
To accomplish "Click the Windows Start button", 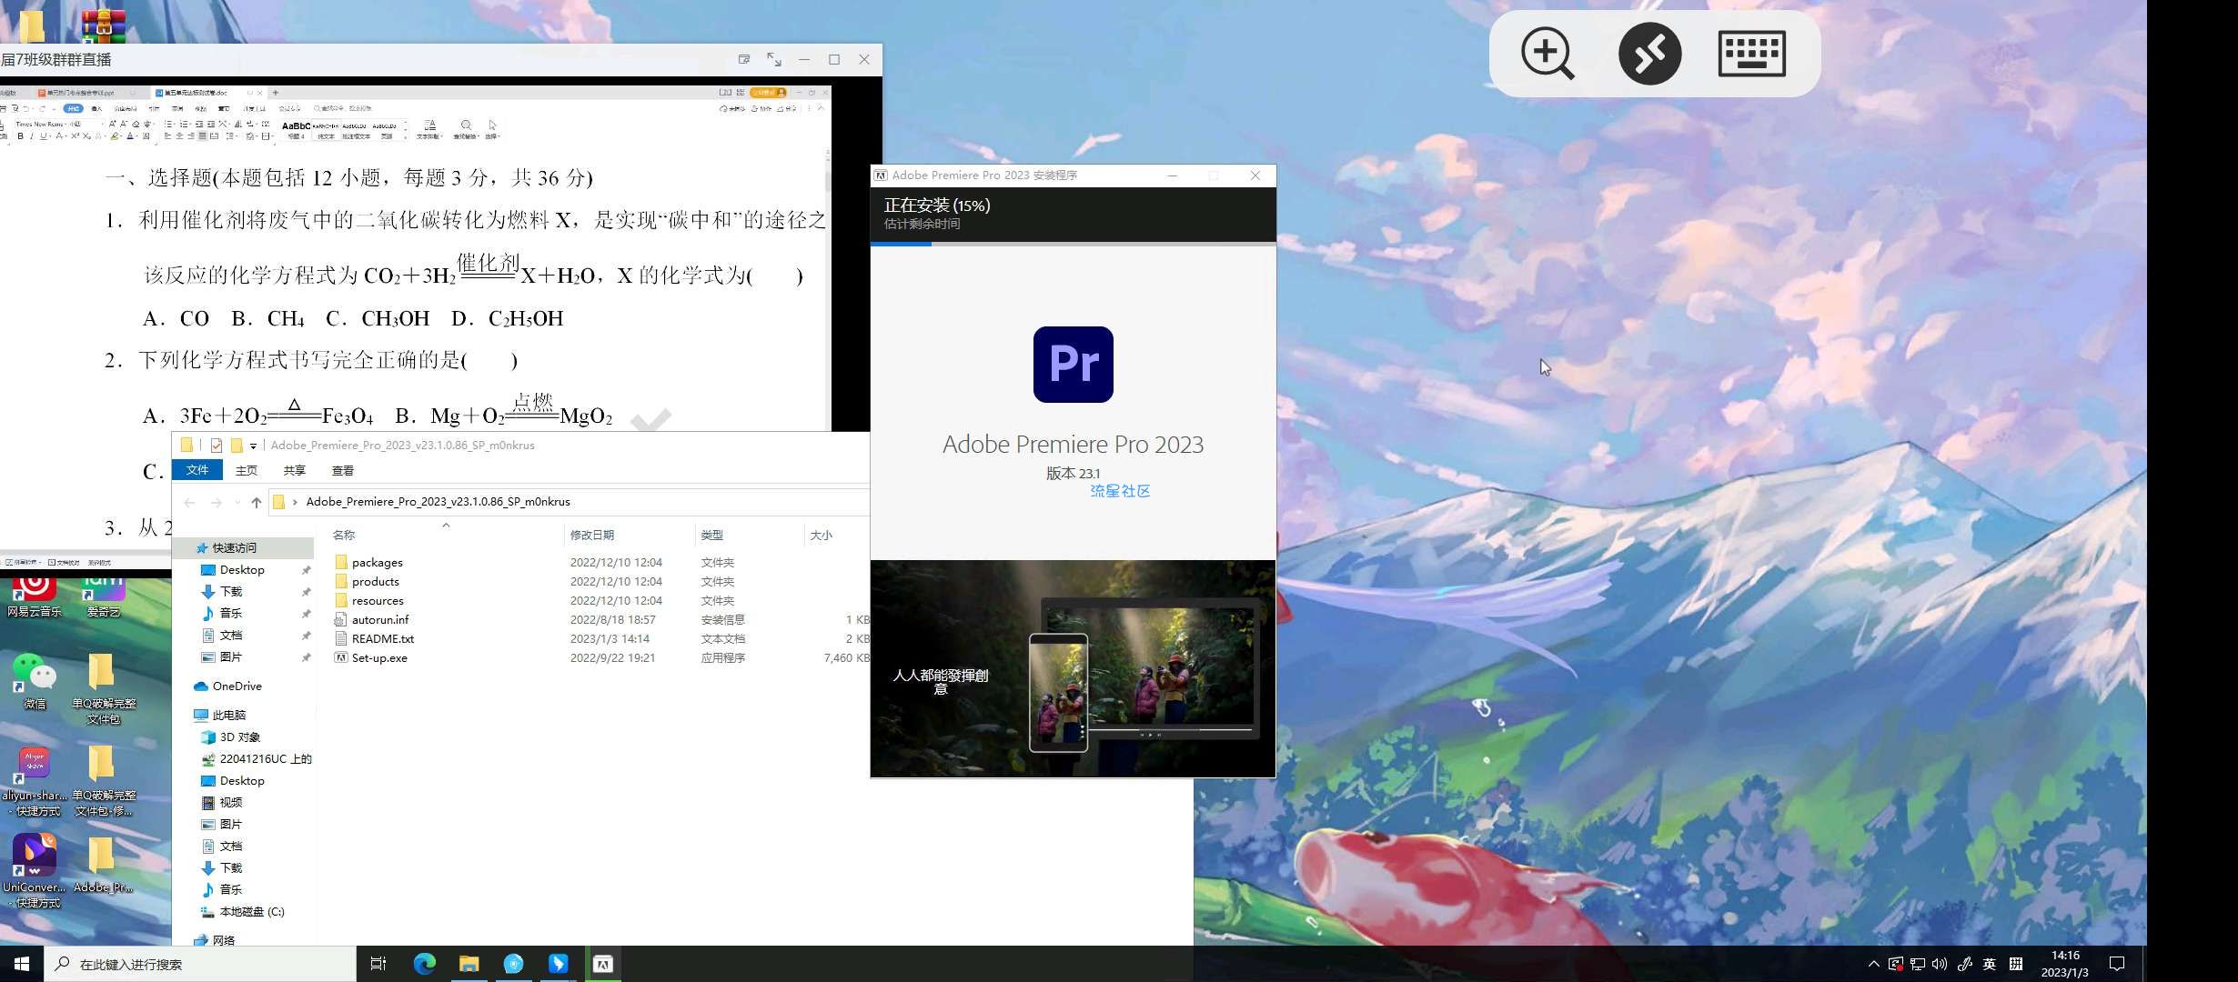I will [x=22, y=964].
